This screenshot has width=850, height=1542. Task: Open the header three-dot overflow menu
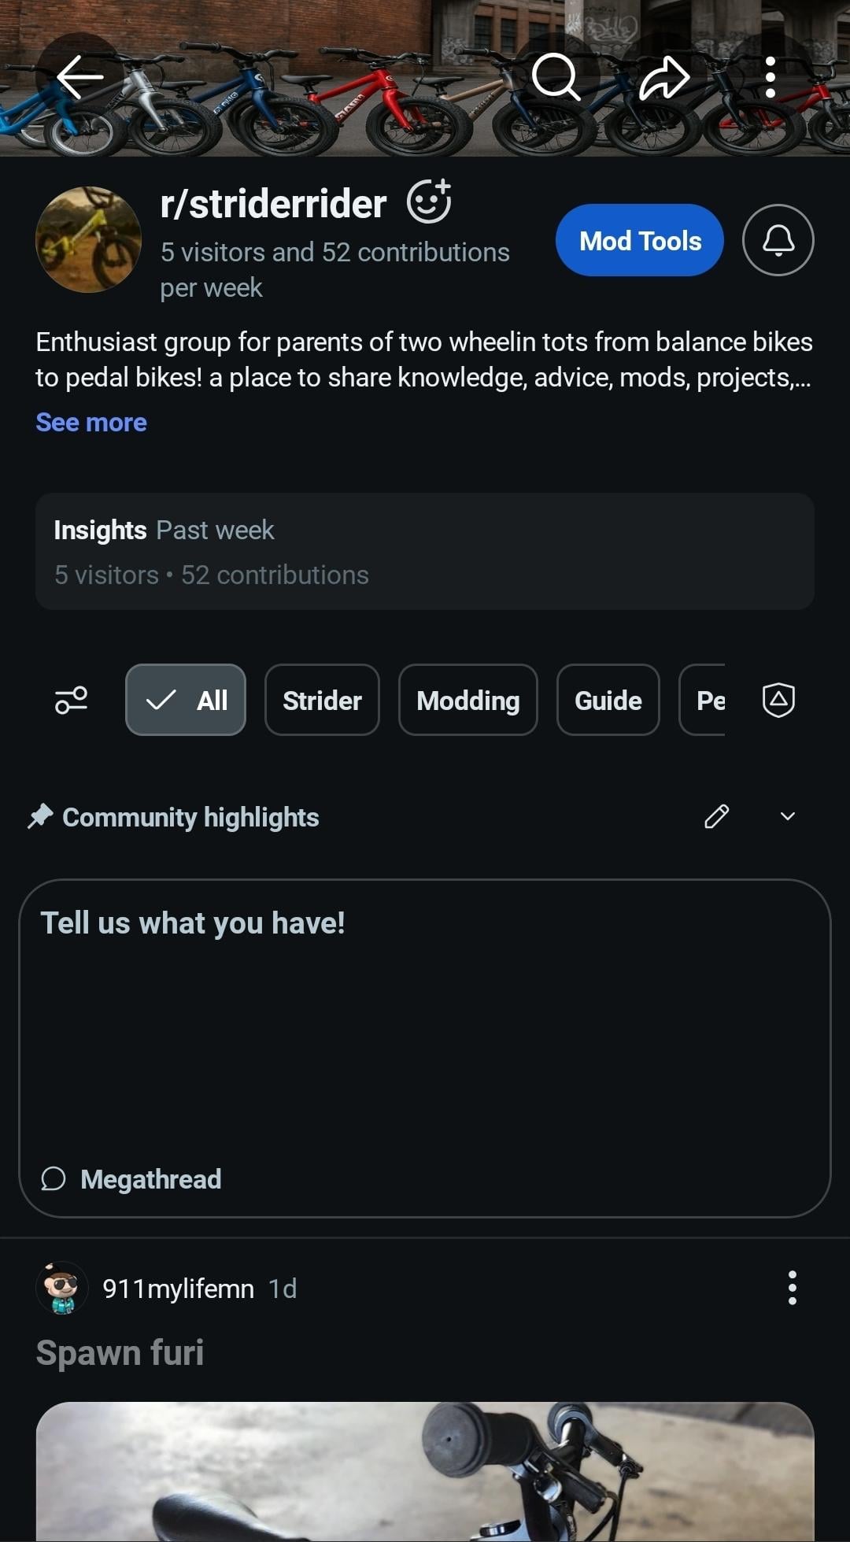coord(771,77)
